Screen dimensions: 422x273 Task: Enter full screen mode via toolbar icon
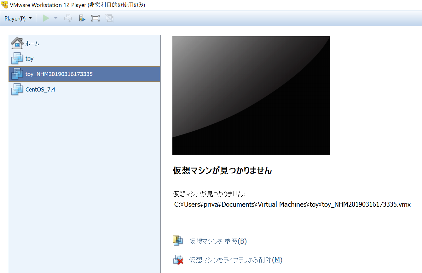(95, 18)
